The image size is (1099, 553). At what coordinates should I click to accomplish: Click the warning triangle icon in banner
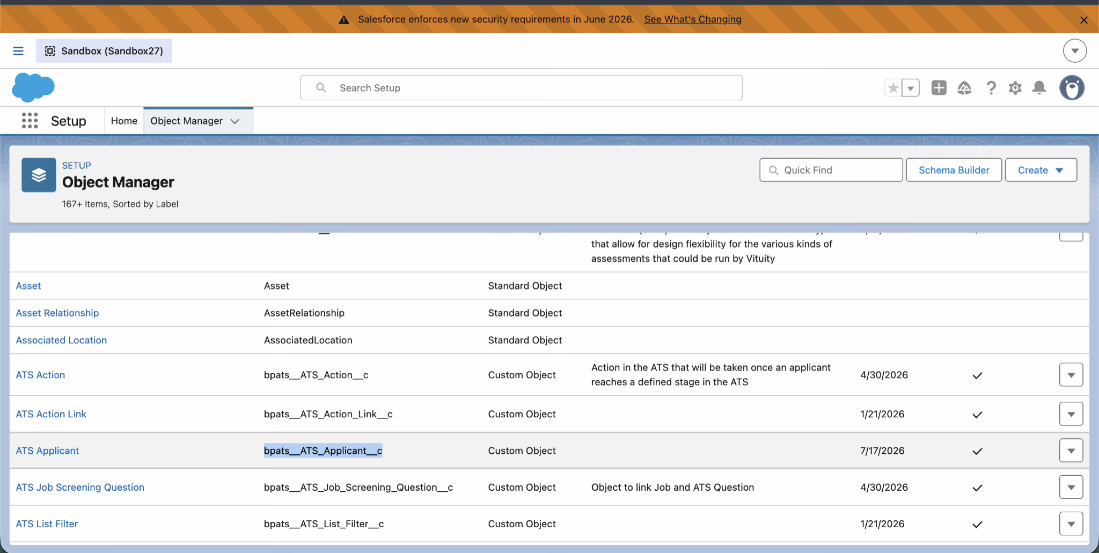tap(344, 20)
